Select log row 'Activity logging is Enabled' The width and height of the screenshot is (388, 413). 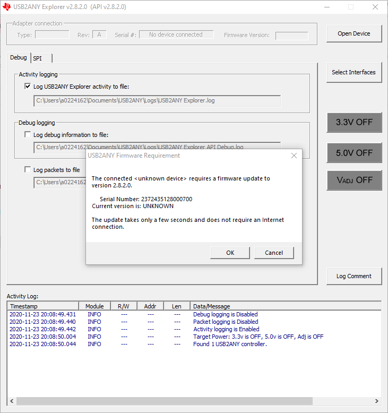(194, 329)
